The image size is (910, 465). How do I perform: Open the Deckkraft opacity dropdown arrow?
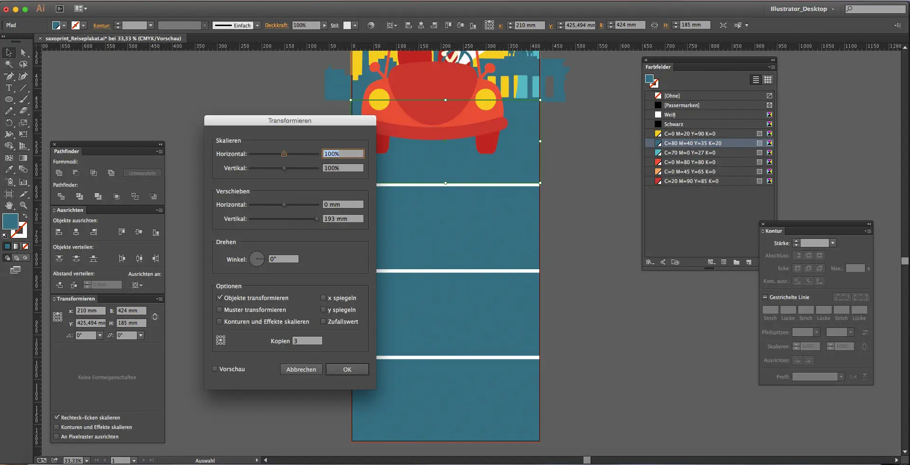pyautogui.click(x=324, y=25)
